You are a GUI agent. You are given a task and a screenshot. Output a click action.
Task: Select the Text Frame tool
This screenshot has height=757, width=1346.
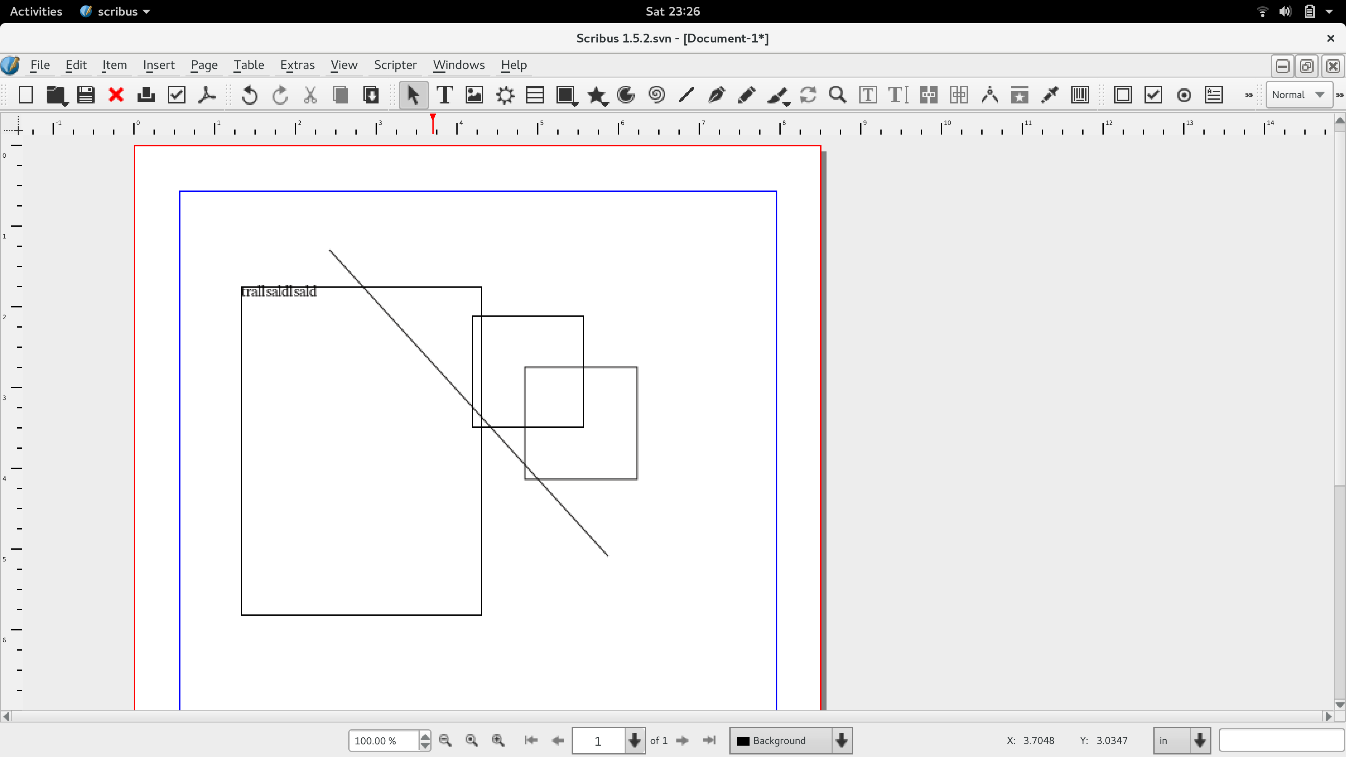[x=444, y=95]
